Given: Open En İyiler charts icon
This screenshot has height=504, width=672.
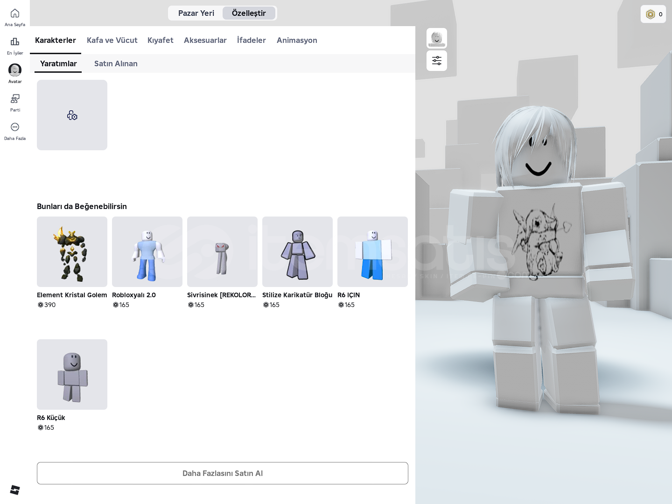Looking at the screenshot, I should point(15,42).
